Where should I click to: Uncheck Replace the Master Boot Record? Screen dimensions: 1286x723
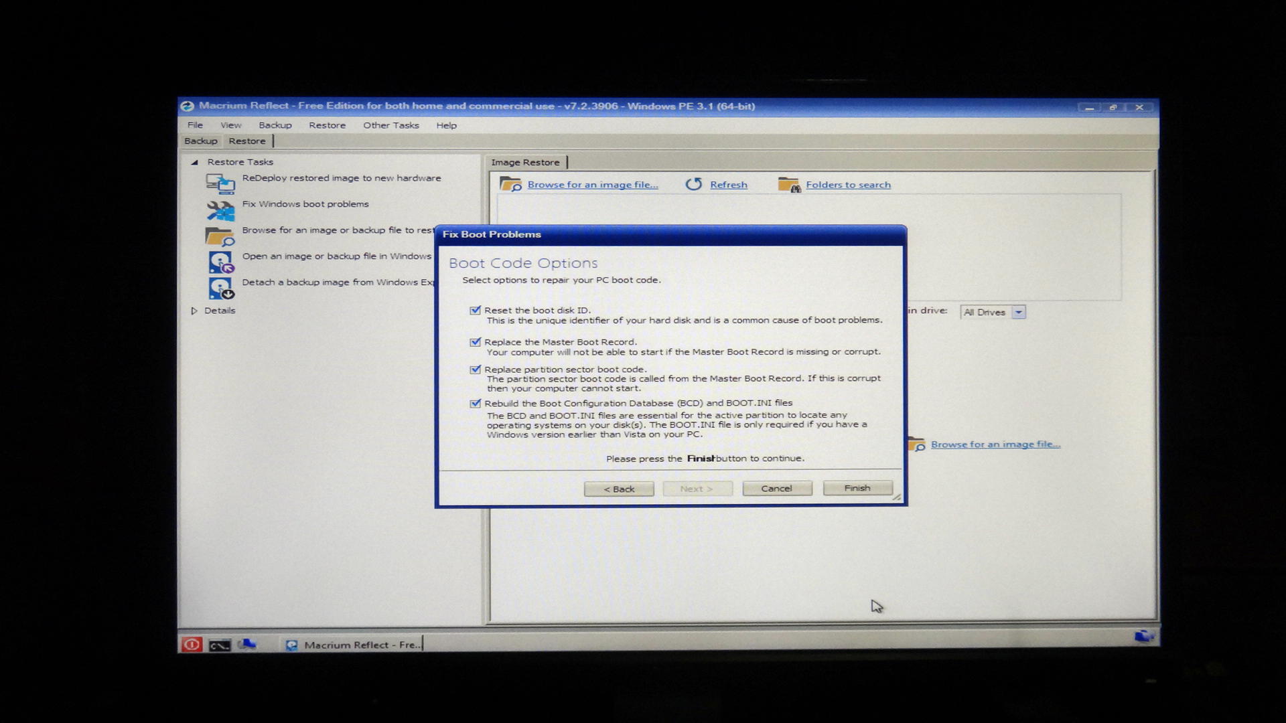pyautogui.click(x=476, y=341)
